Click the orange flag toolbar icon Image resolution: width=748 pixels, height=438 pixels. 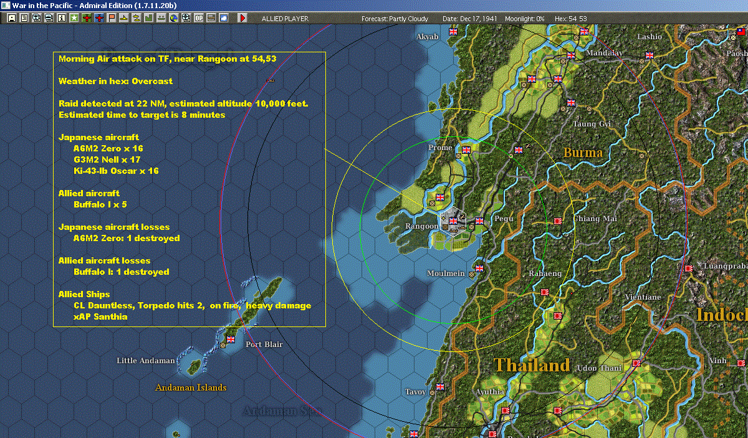point(112,18)
